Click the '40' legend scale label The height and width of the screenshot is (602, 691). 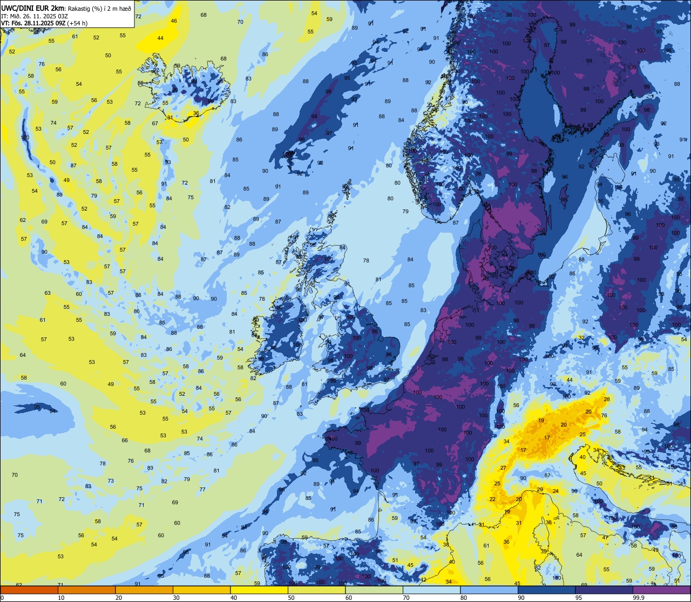pyautogui.click(x=234, y=598)
